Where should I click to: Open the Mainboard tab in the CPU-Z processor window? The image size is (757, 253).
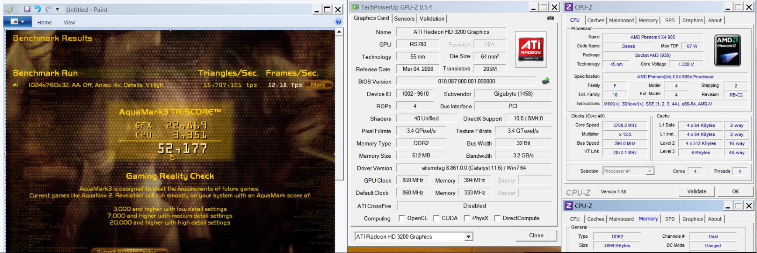tap(622, 21)
